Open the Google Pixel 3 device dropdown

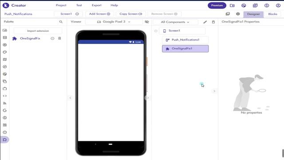coord(114,22)
